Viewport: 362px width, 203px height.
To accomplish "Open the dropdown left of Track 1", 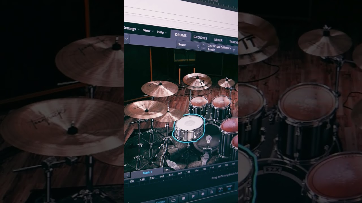I will (127, 175).
